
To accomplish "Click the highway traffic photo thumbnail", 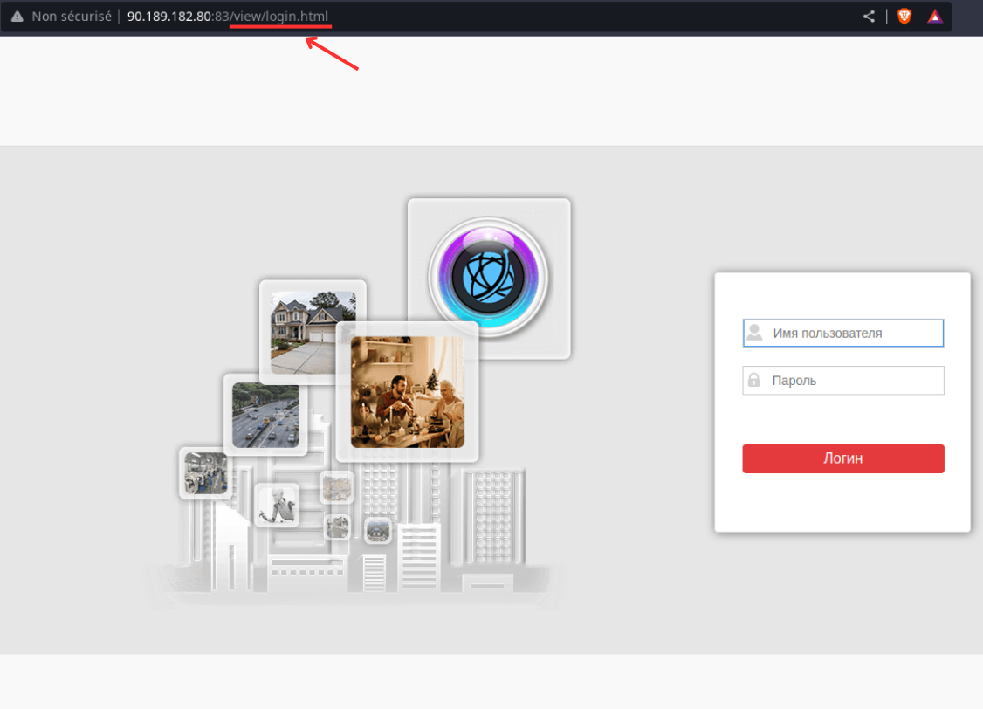I will 265,416.
